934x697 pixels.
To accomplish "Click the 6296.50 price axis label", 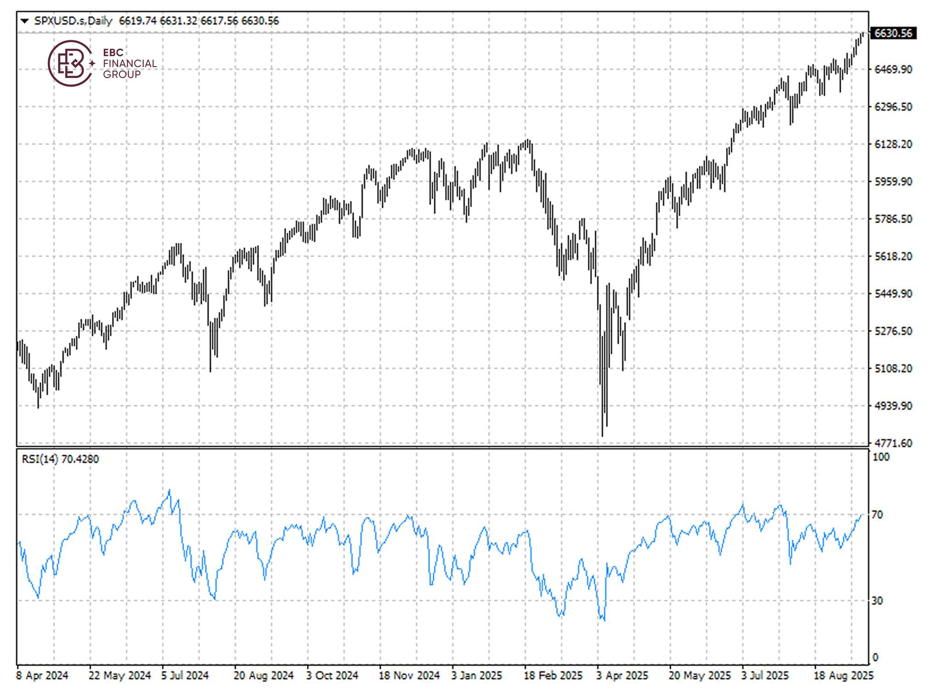I will 893,107.
